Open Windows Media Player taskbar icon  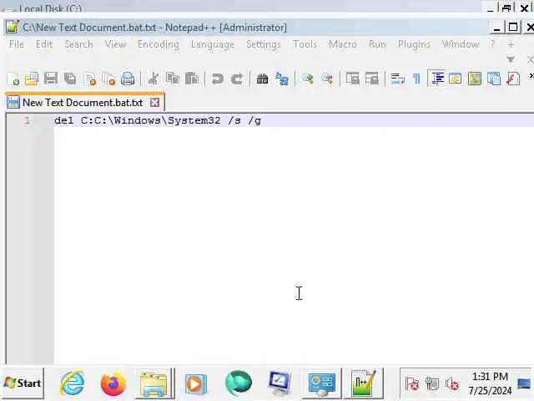195,383
